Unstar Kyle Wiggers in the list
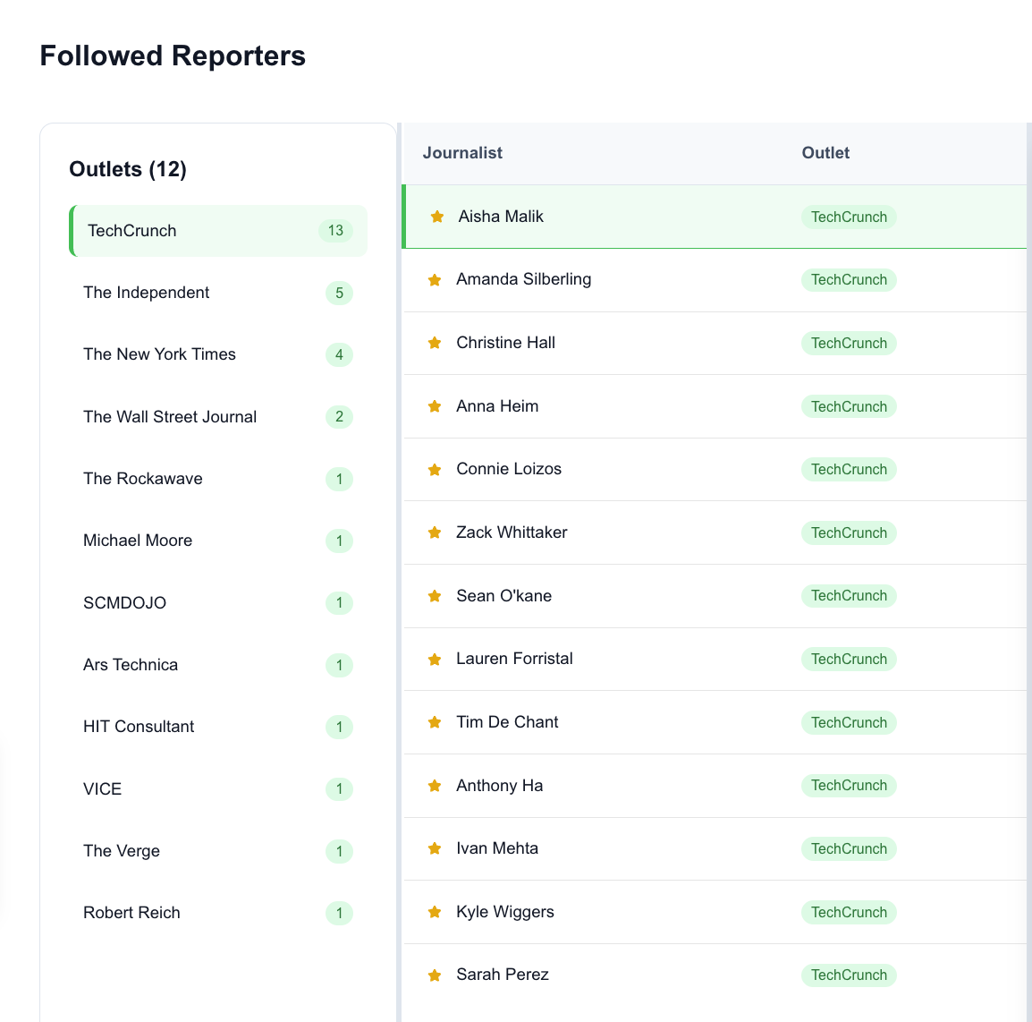 pyautogui.click(x=435, y=912)
